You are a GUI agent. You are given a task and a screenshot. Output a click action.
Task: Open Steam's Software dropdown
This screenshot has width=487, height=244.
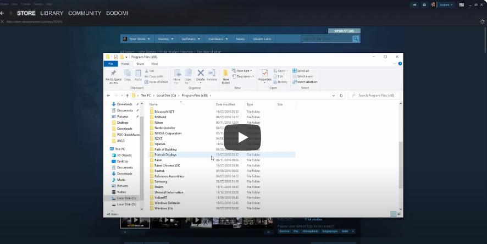191,39
